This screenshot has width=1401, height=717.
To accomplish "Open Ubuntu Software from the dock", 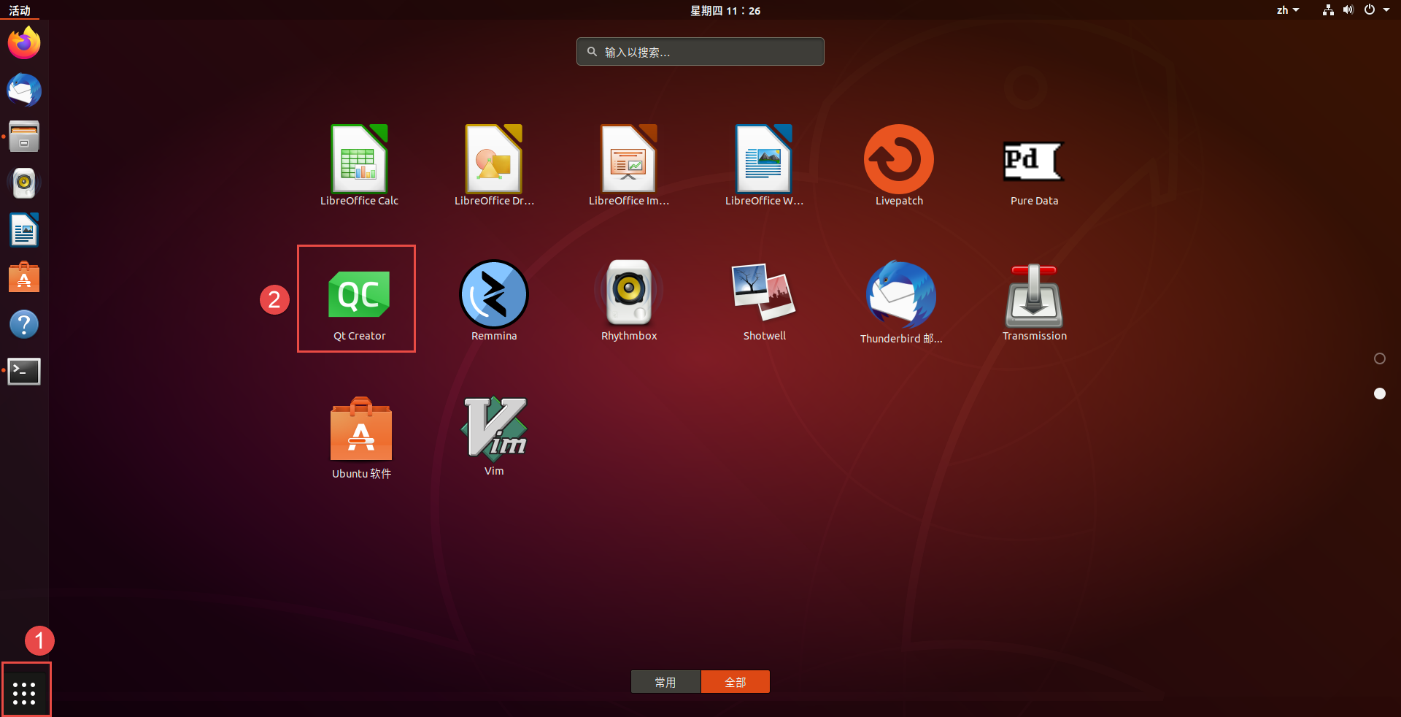I will [x=24, y=277].
